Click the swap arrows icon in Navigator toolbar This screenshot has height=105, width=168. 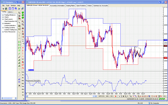[x=6, y=9]
